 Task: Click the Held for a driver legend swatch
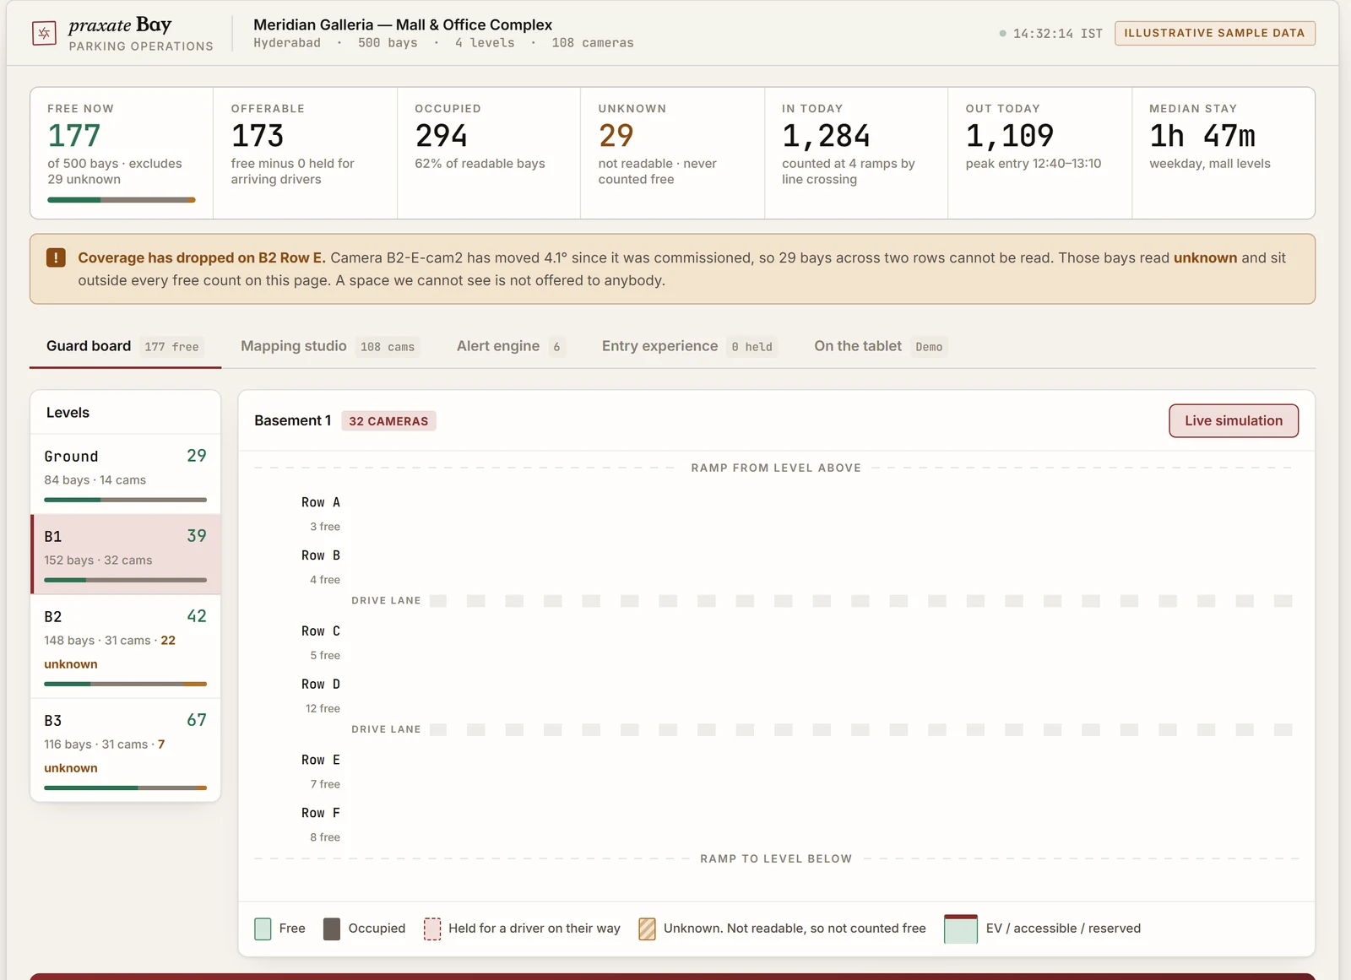[x=432, y=929]
